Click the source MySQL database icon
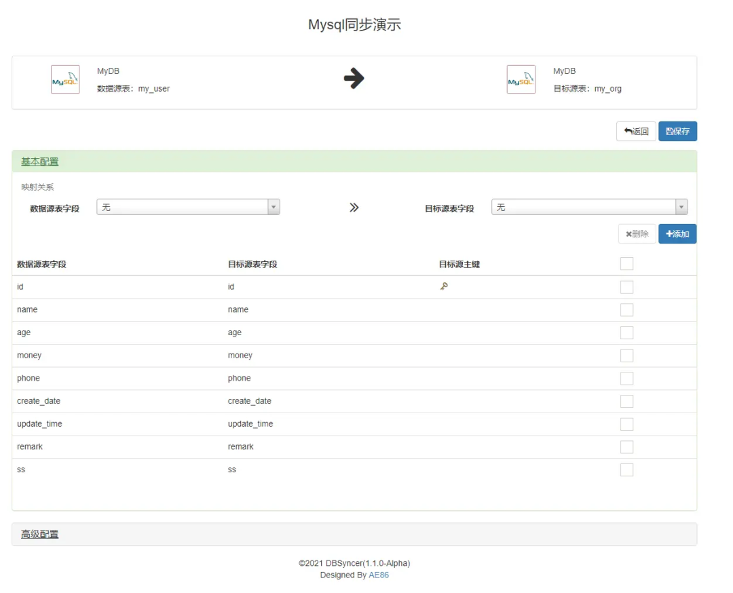Screen dimensions: 733x593 65,79
